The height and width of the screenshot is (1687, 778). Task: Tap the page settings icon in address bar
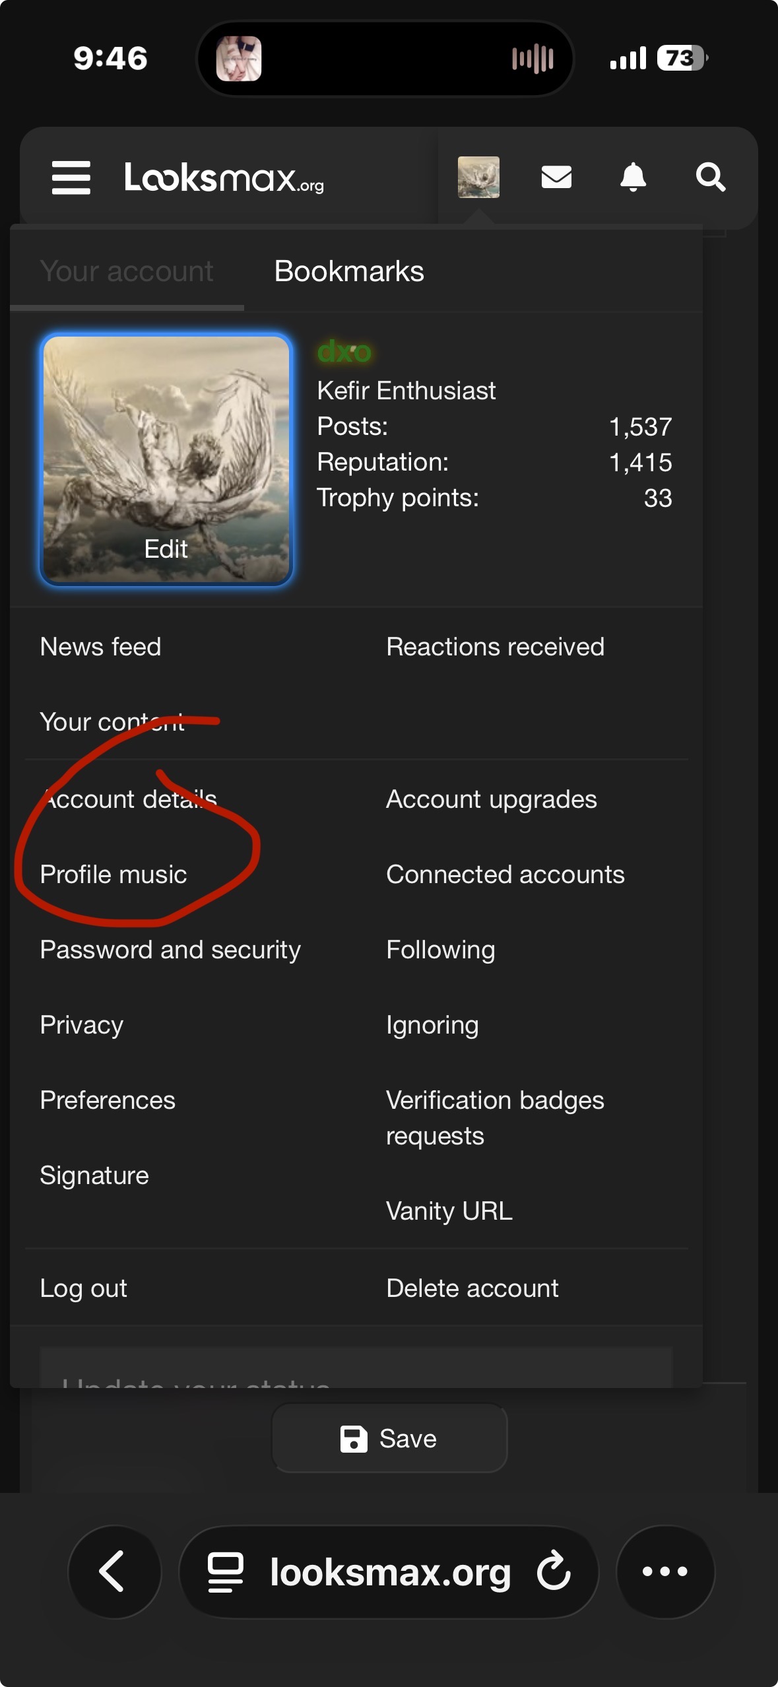click(x=226, y=1572)
